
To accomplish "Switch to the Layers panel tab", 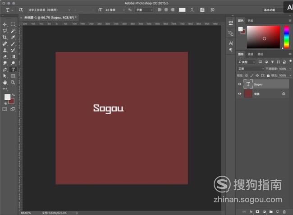I will click(241, 54).
